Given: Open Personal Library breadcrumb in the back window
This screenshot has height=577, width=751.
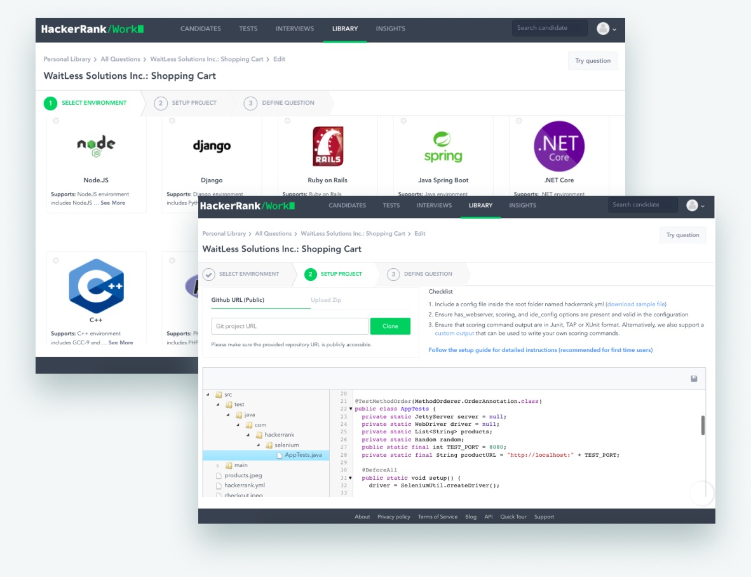Looking at the screenshot, I should click(x=67, y=59).
